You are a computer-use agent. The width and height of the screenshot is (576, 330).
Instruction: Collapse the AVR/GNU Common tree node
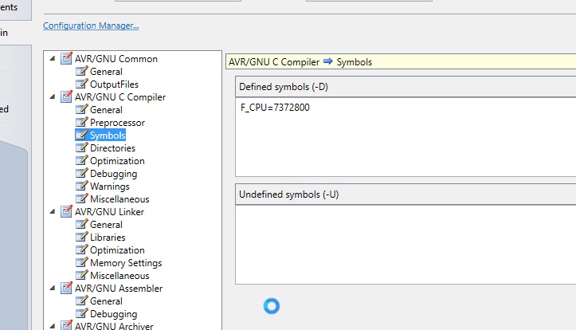[x=53, y=59]
